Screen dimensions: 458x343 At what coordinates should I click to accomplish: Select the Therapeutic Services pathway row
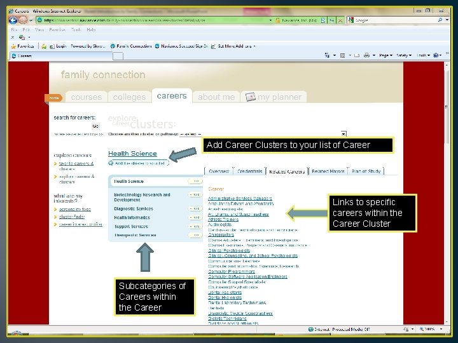156,235
